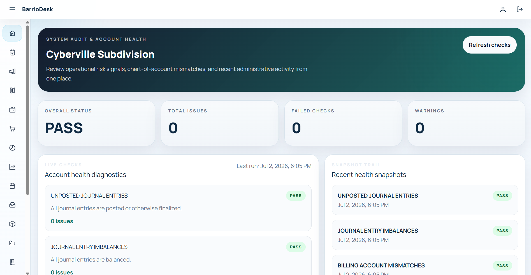Open the hamburger menu
This screenshot has height=275, width=531.
pos(12,9)
